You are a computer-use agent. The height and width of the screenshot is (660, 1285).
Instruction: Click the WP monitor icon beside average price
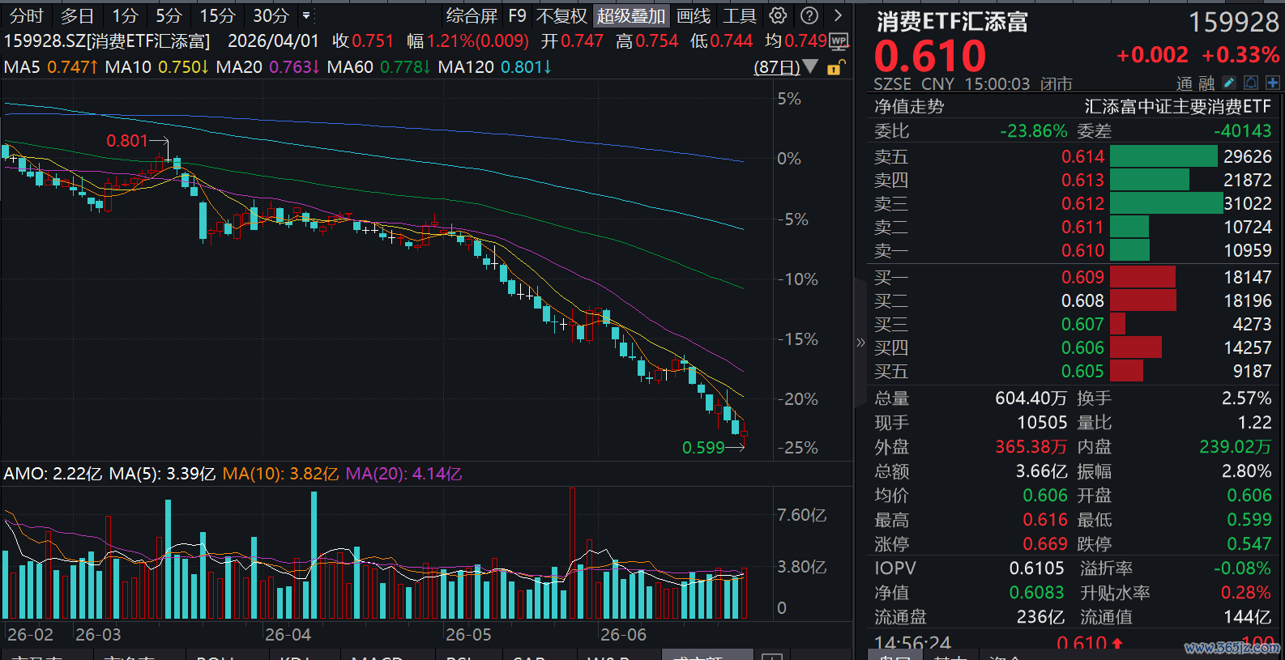[839, 40]
